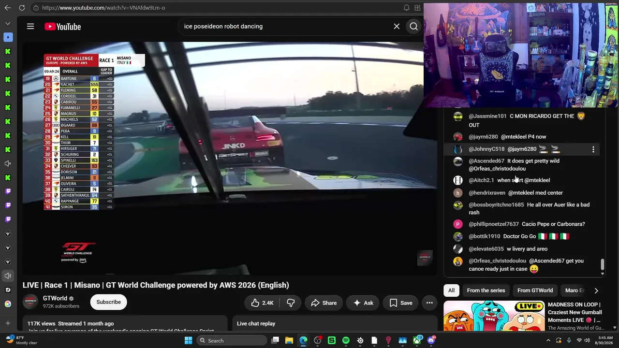The image size is (619, 348).
Task: Switch to the tab with blue play icon
Action: [x=8, y=37]
